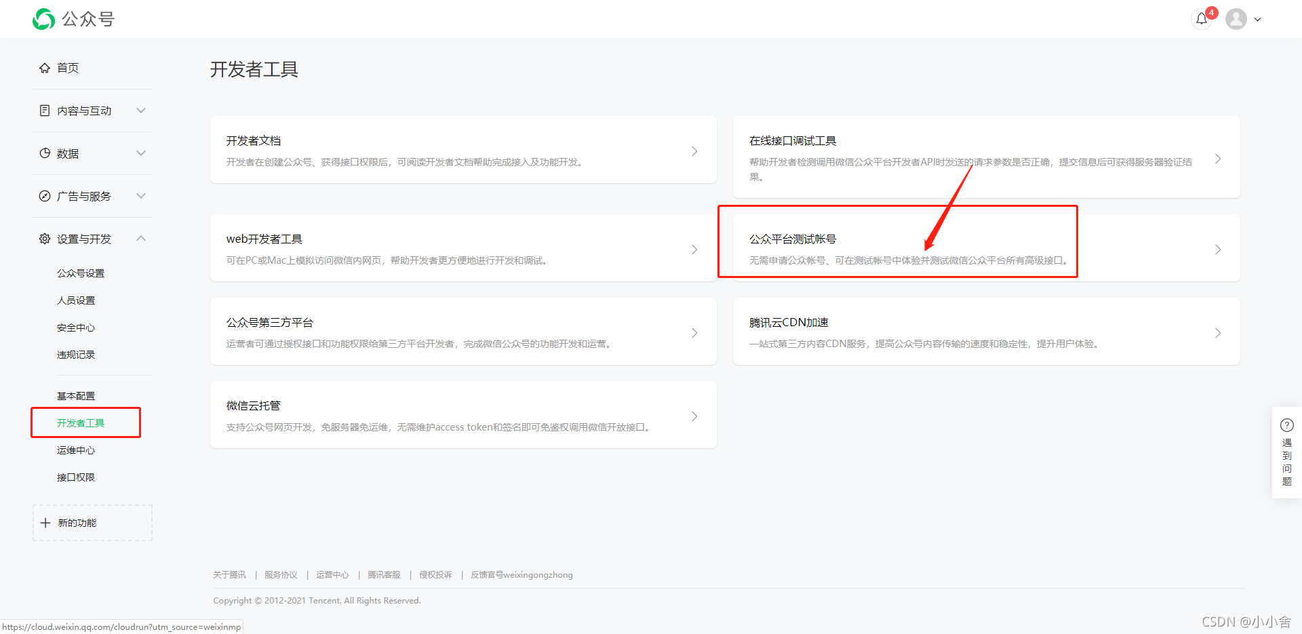
Task: Click the arrow on 微信云托管 card
Action: pyautogui.click(x=694, y=416)
